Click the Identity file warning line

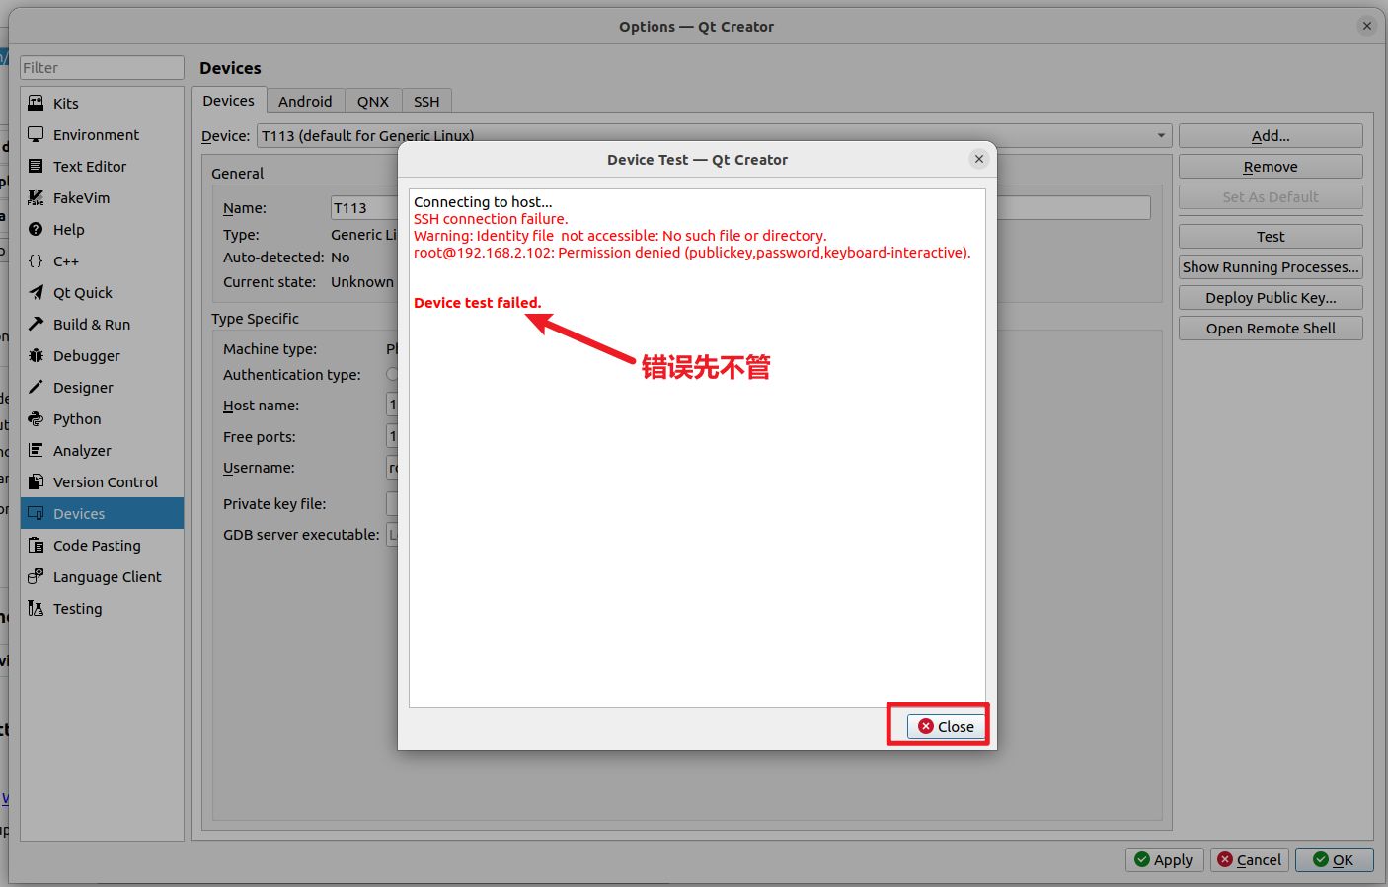[620, 236]
